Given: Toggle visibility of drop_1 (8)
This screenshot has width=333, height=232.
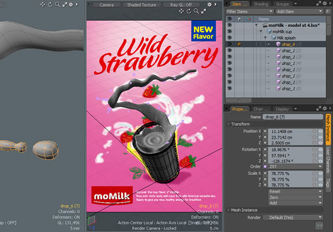Looking at the screenshot, I should 229,88.
